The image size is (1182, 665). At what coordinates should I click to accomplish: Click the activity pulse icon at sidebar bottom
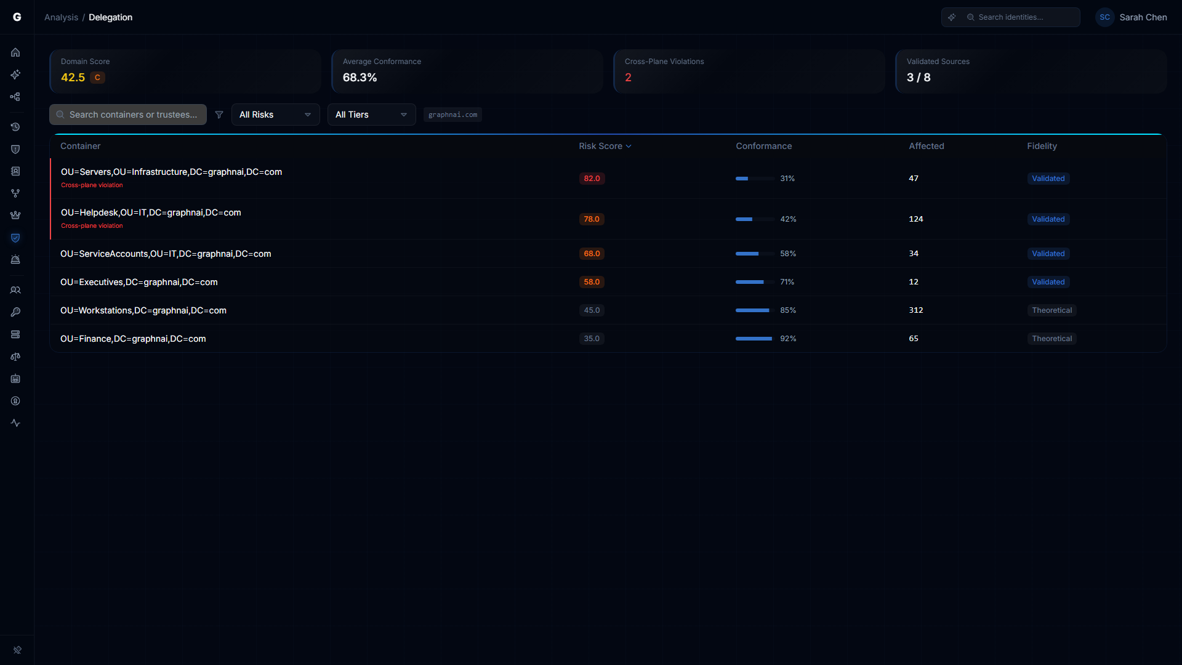(15, 423)
